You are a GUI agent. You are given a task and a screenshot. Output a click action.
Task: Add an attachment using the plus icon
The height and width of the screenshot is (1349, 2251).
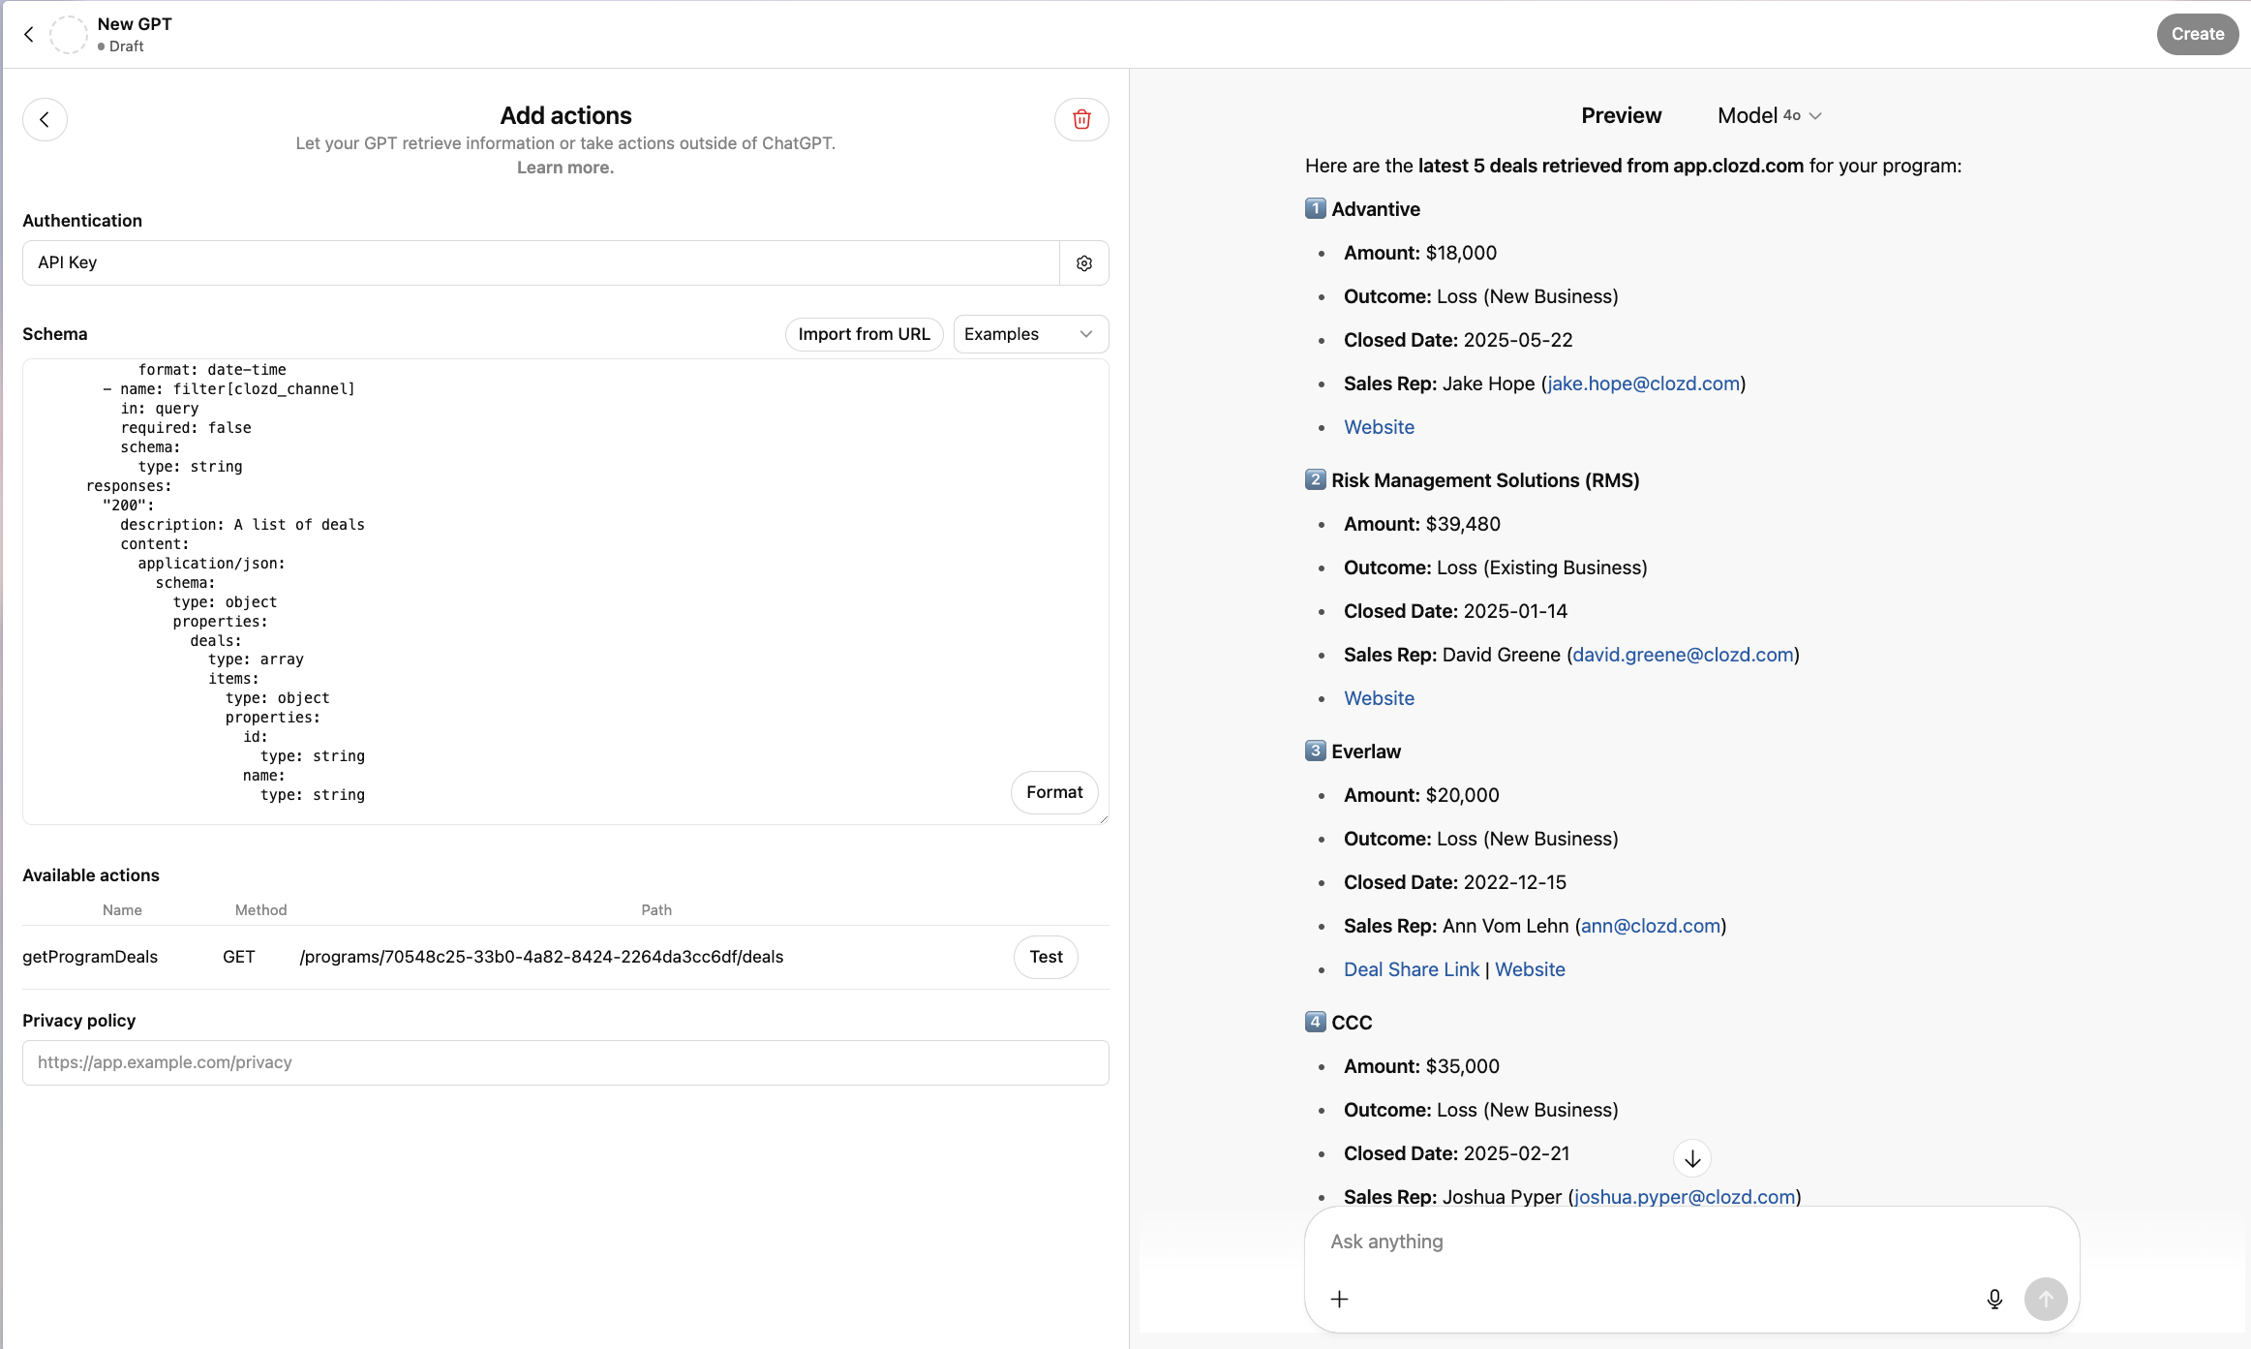click(x=1340, y=1300)
